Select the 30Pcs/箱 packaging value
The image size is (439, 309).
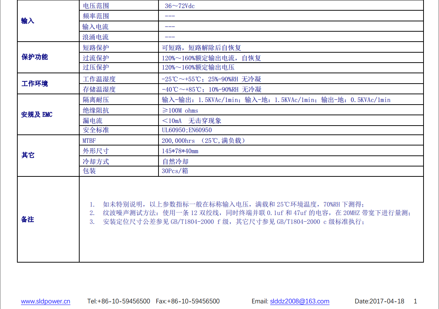(175, 171)
